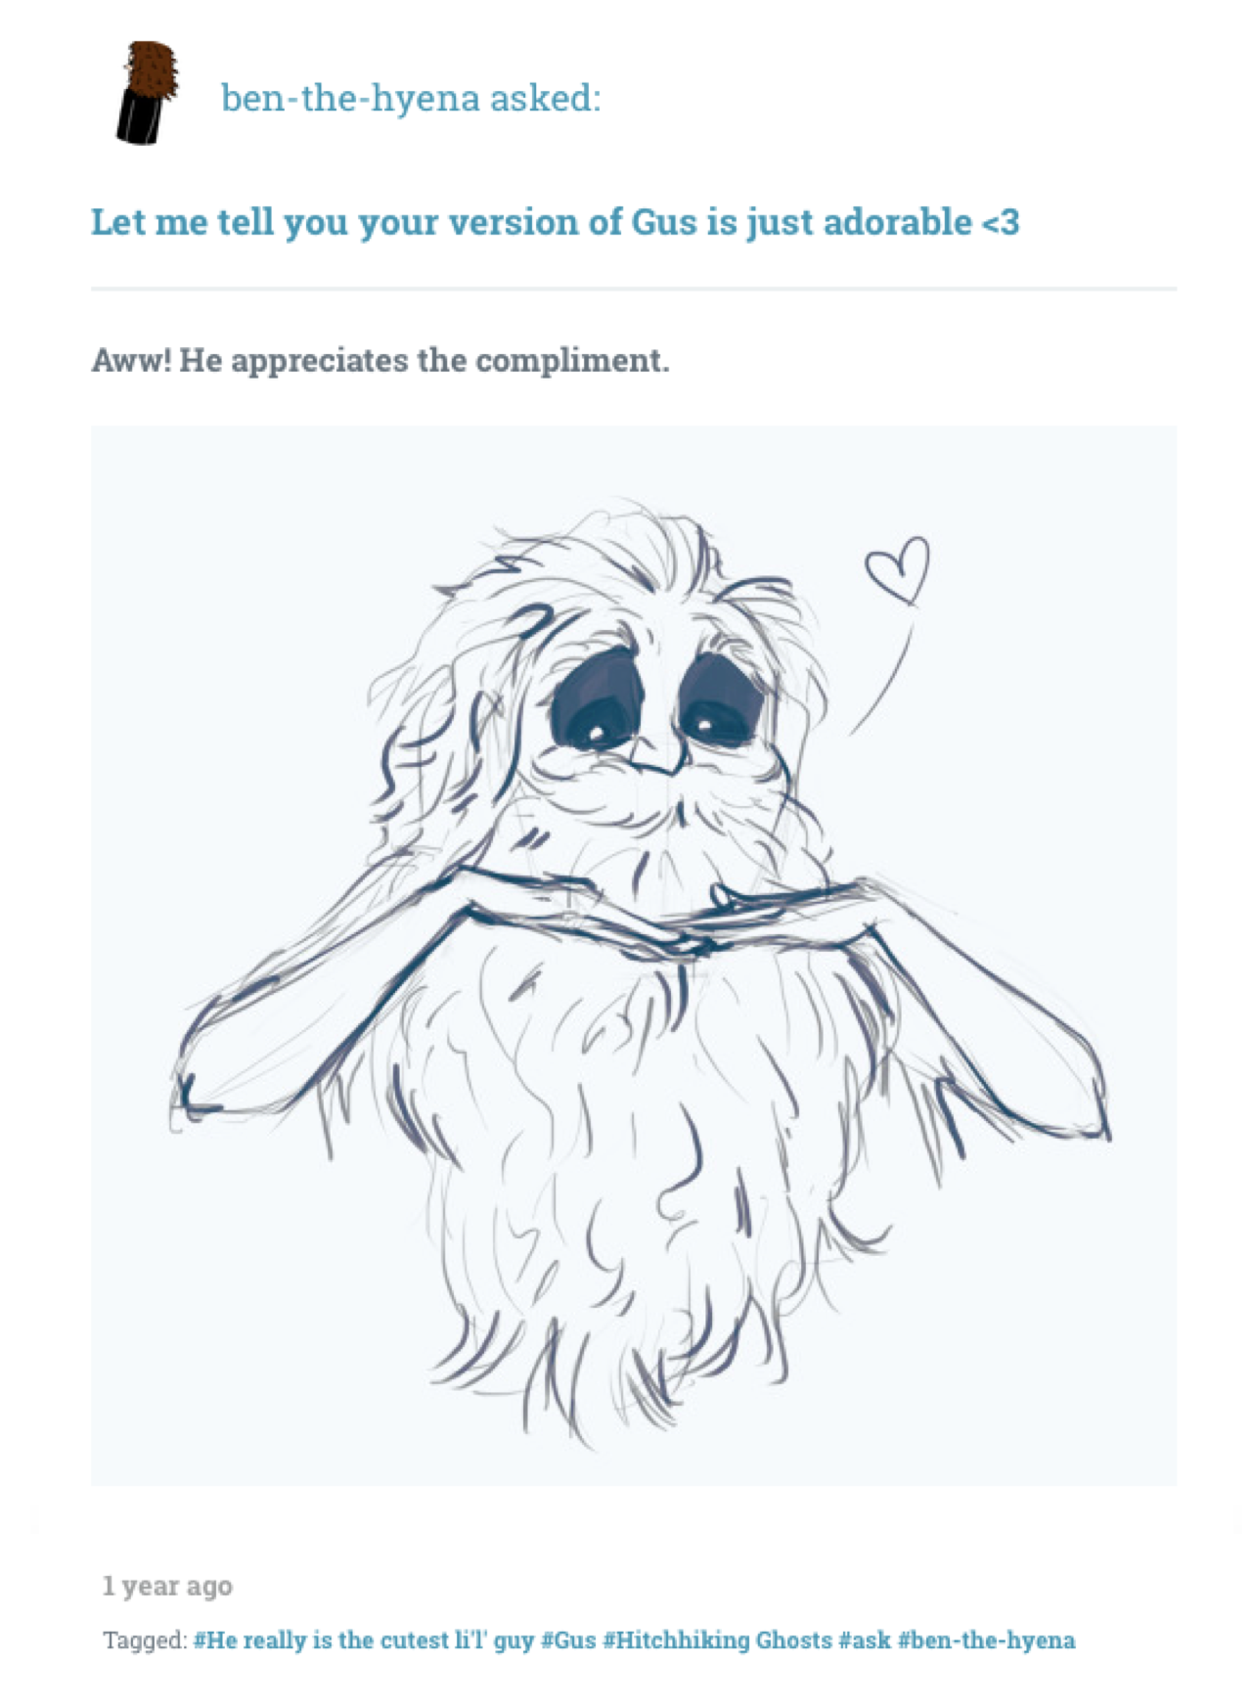Screen dimensions: 1252x1706
Task: Open the #ask tag
Action: tap(865, 1640)
